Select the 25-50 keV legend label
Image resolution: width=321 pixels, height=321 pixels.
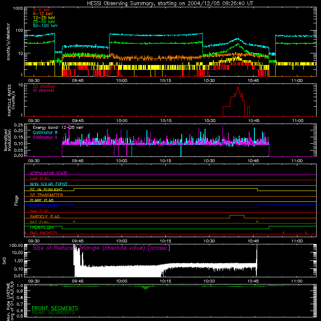click(x=44, y=22)
